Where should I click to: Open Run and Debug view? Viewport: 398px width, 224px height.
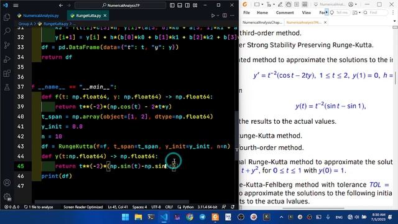coord(7,59)
